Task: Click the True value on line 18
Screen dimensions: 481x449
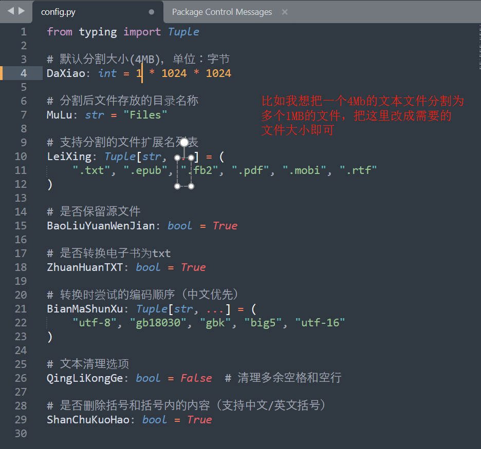Action: click(193, 267)
